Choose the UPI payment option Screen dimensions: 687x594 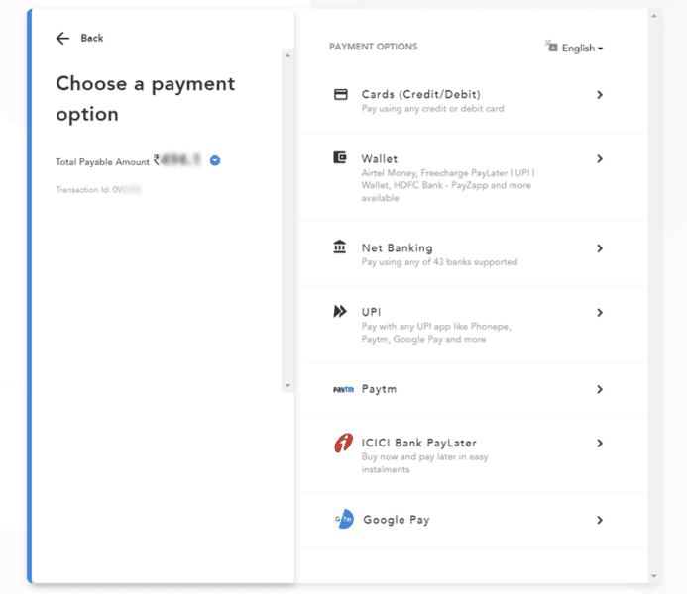coord(473,324)
